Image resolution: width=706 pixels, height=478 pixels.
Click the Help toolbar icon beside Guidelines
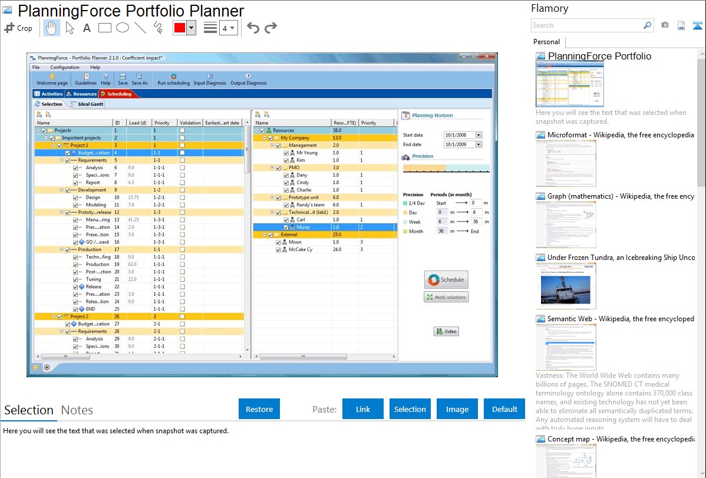(x=106, y=80)
